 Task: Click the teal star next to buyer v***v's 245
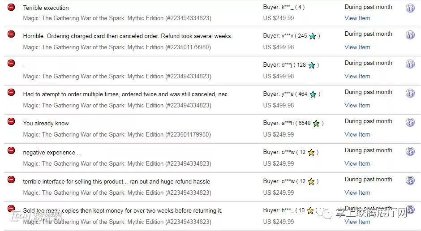(x=313, y=36)
